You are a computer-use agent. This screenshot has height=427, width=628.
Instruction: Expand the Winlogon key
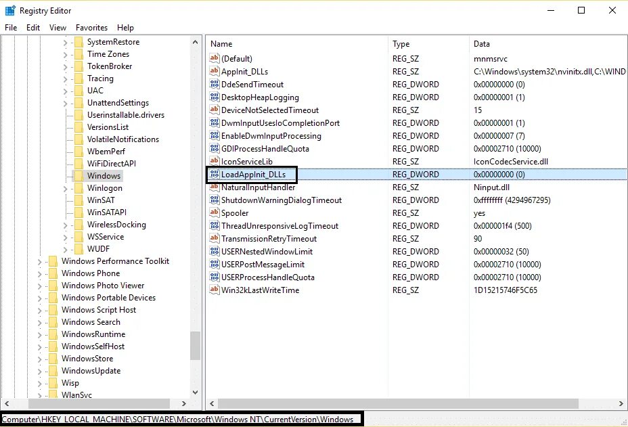[x=65, y=189]
